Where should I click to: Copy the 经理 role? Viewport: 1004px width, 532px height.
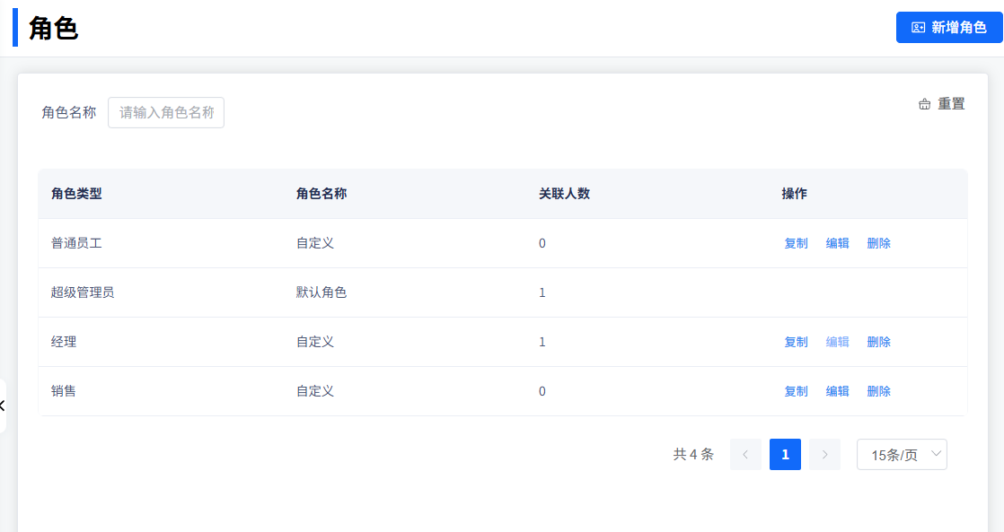coord(796,342)
